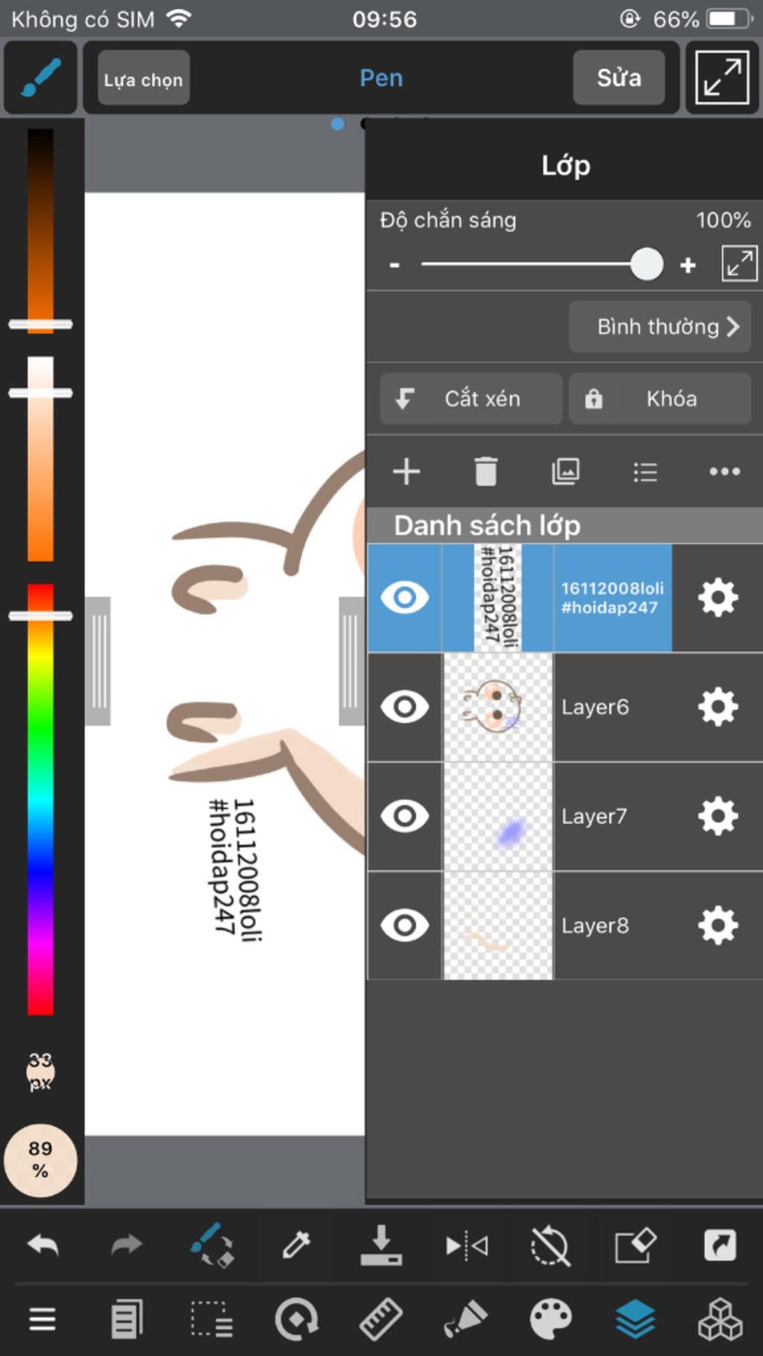Hide the Layer8 layer

405,925
